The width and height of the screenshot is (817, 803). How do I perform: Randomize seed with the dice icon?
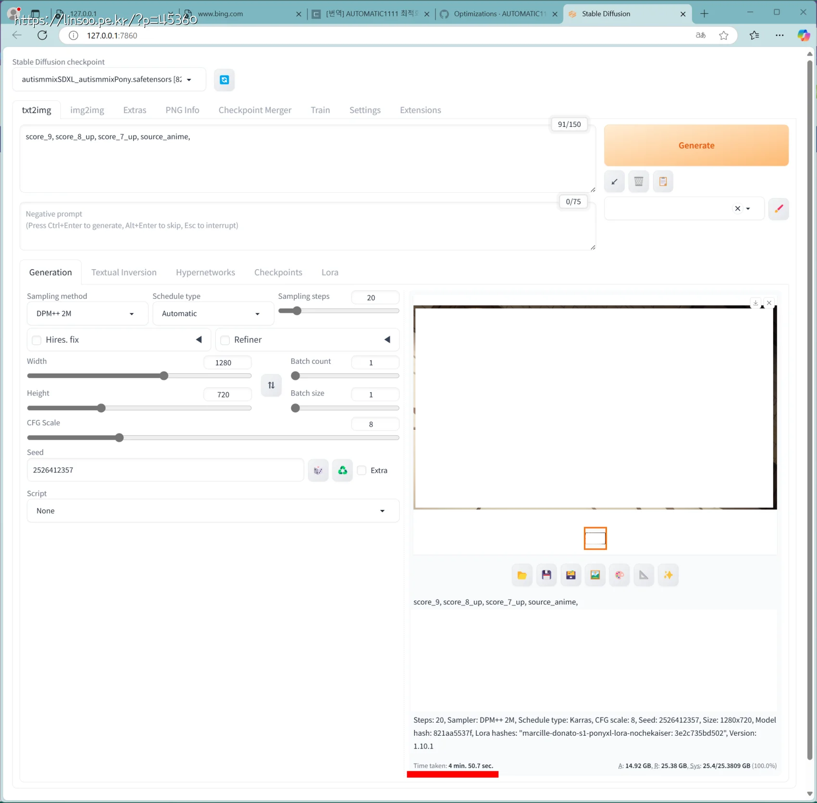[x=318, y=470]
